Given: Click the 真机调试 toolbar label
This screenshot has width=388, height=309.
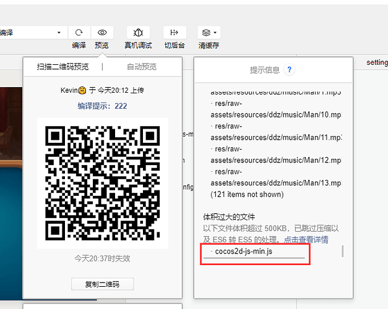Looking at the screenshot, I should (138, 45).
